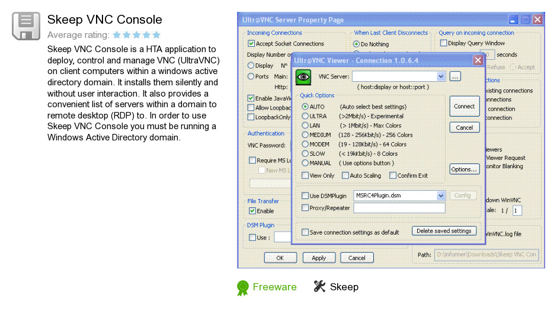557x314 pixels.
Task: Click Apply in Server Property Page
Action: pos(319,258)
